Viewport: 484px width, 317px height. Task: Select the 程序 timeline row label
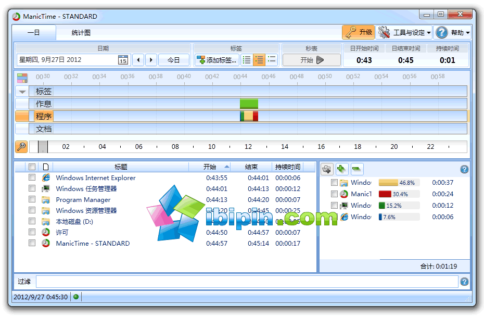(44, 117)
